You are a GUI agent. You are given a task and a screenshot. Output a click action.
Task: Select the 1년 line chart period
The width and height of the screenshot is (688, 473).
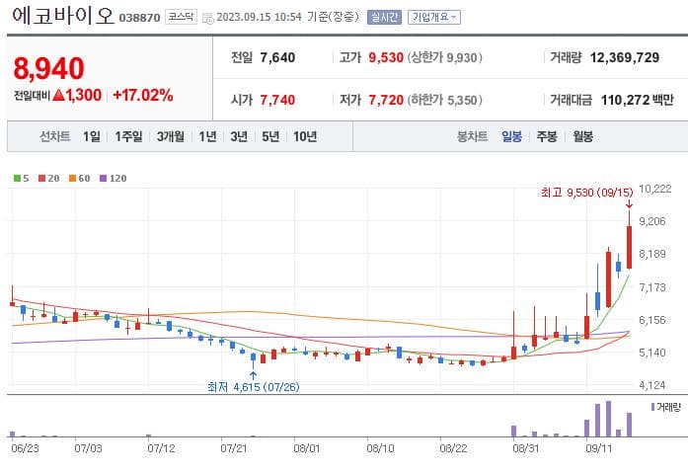207,136
